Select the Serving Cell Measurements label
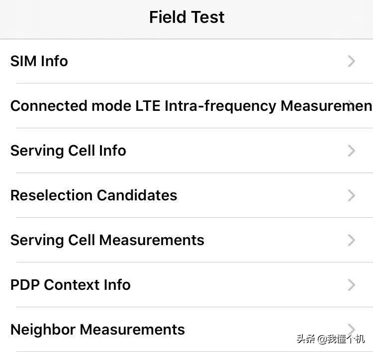 pyautogui.click(x=107, y=240)
